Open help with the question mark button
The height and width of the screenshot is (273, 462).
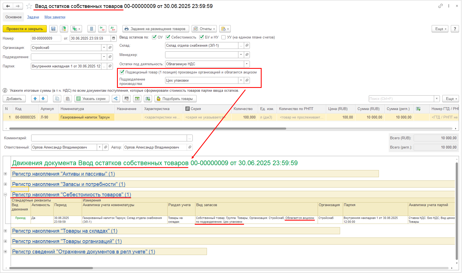[x=455, y=29]
